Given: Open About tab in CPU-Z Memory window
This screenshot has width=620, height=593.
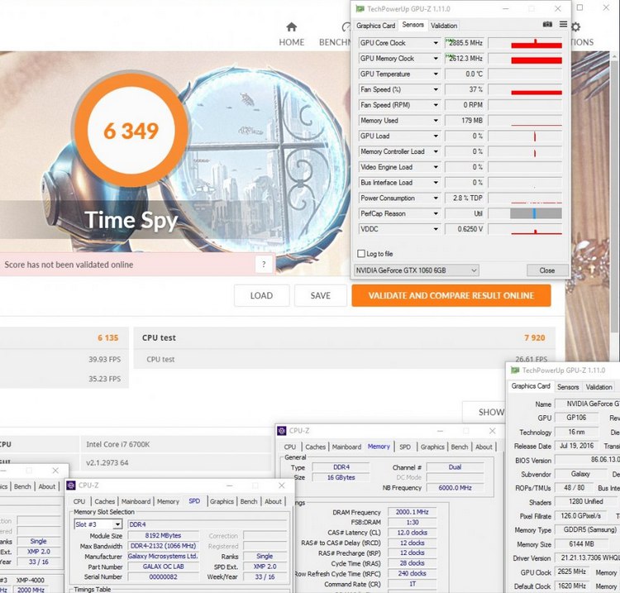Looking at the screenshot, I should tap(484, 447).
